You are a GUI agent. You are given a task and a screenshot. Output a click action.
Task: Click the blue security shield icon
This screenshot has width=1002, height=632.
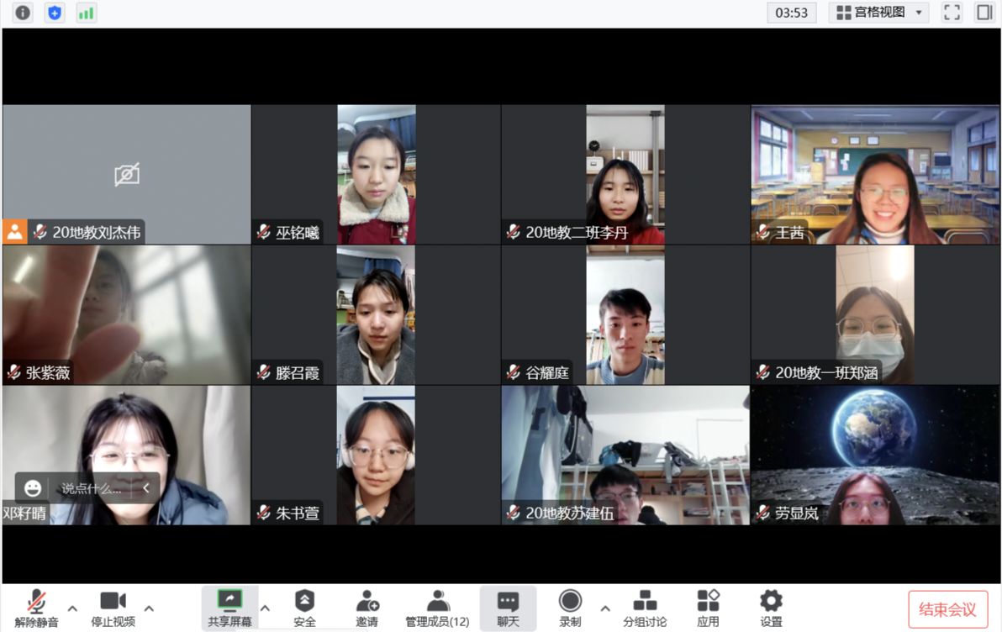click(x=55, y=13)
